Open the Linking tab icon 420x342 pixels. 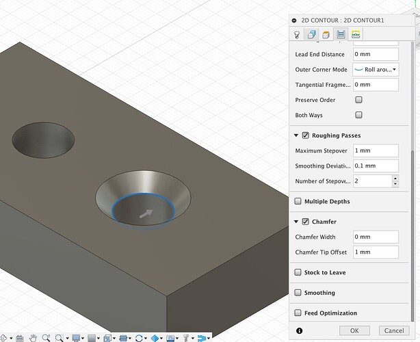coord(356,35)
